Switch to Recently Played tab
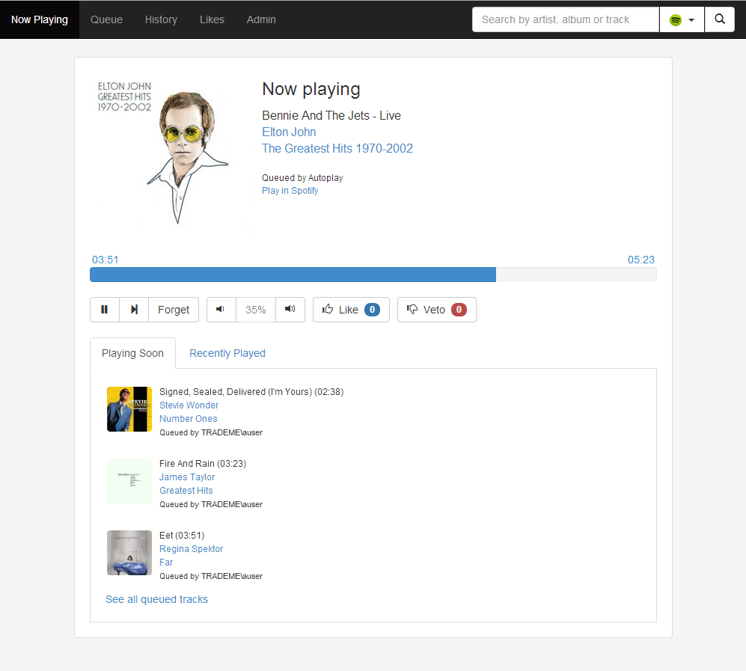This screenshot has width=746, height=671. coord(227,353)
